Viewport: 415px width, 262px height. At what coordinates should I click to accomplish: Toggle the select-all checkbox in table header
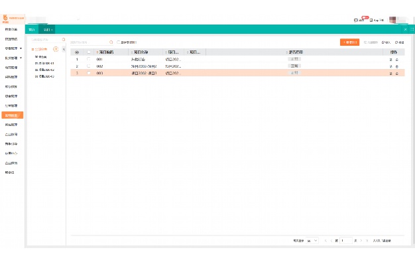(89, 52)
